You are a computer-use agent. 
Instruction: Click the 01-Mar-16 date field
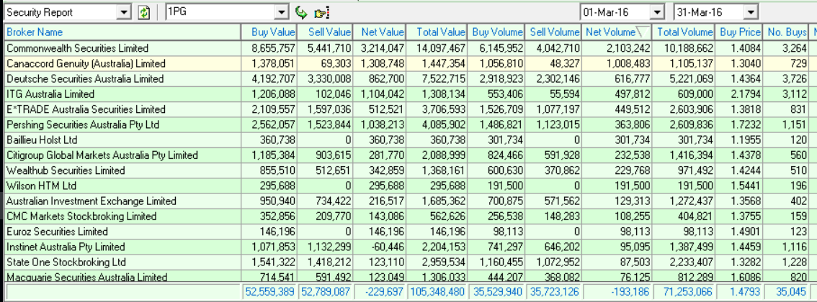point(616,12)
